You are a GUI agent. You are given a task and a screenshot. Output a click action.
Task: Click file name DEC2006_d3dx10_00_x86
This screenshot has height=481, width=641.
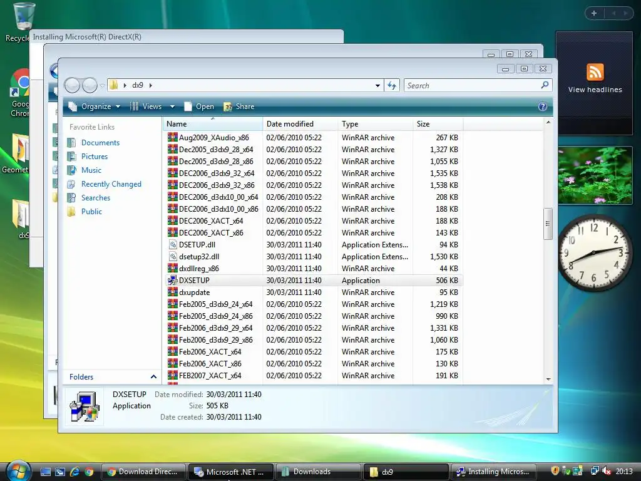(x=218, y=209)
